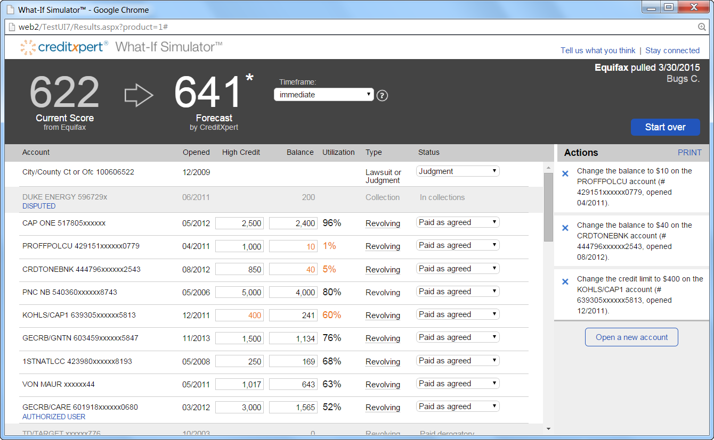714x440 pixels.
Task: Click the Stay connected link
Action: click(672, 51)
